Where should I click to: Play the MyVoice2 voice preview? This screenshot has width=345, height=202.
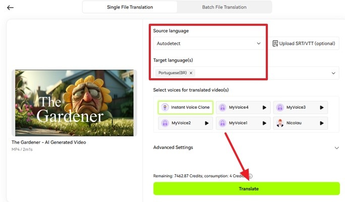[207, 123]
